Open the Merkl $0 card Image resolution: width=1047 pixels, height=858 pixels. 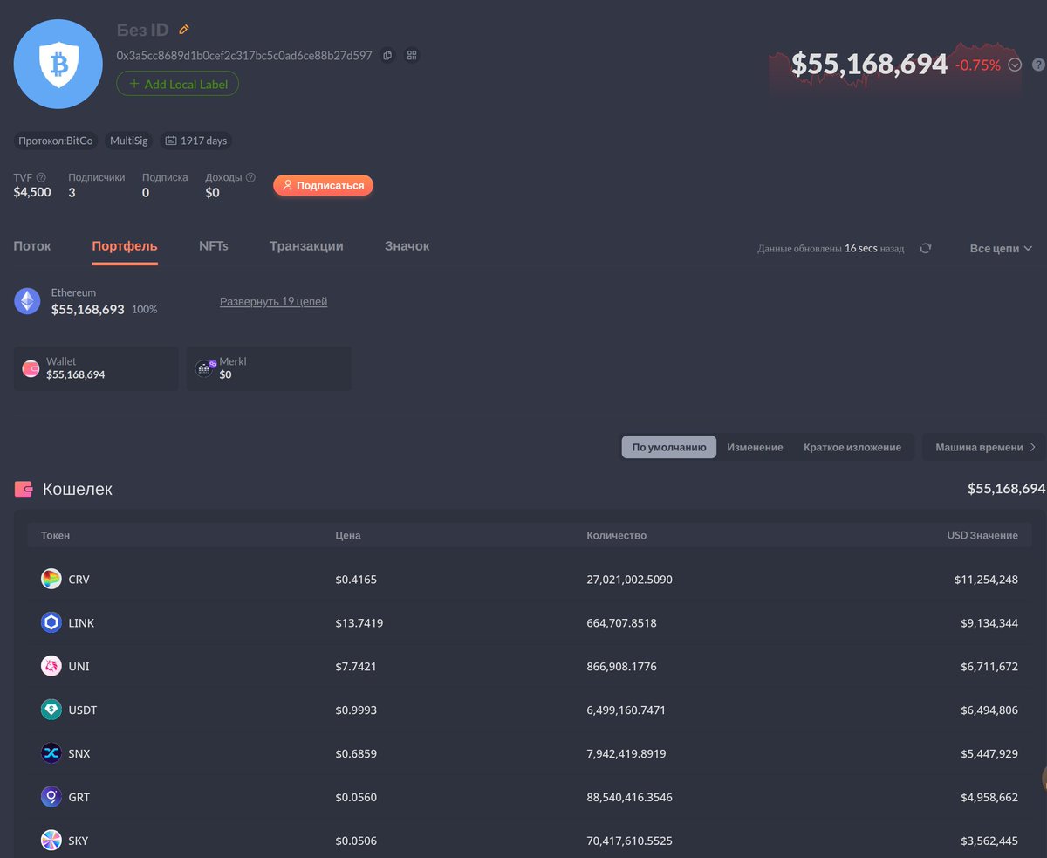(x=270, y=368)
